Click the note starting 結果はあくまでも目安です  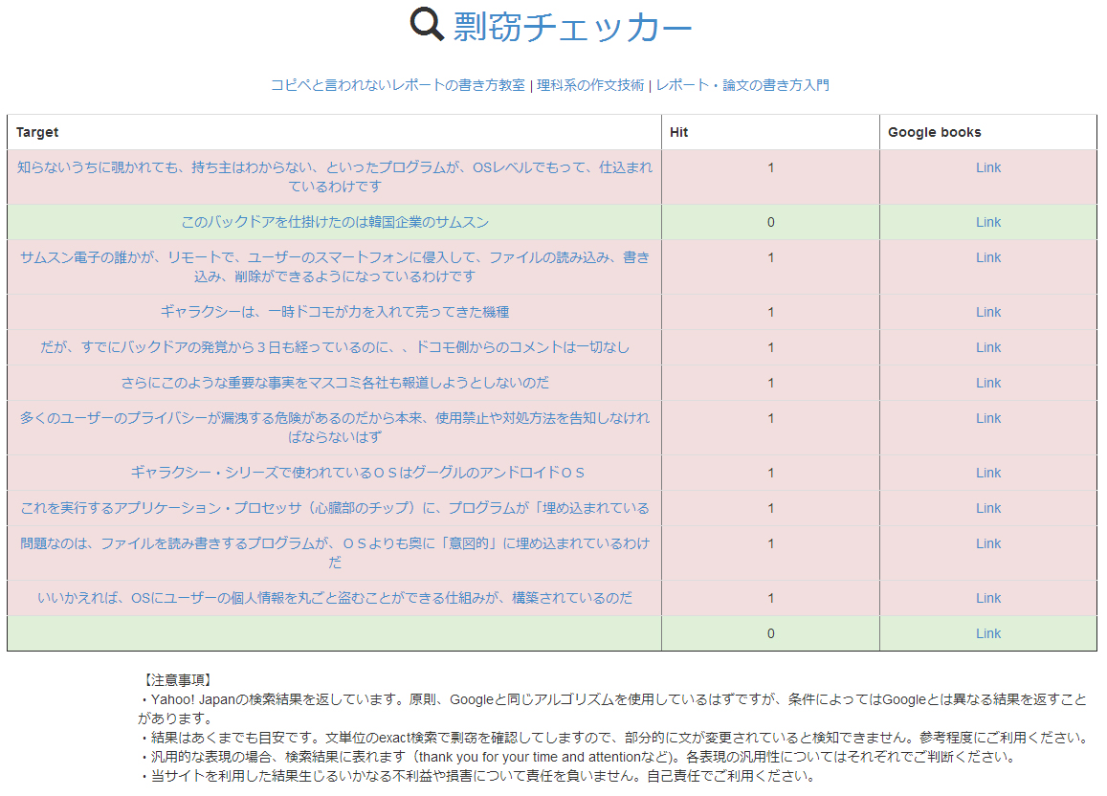click(615, 738)
